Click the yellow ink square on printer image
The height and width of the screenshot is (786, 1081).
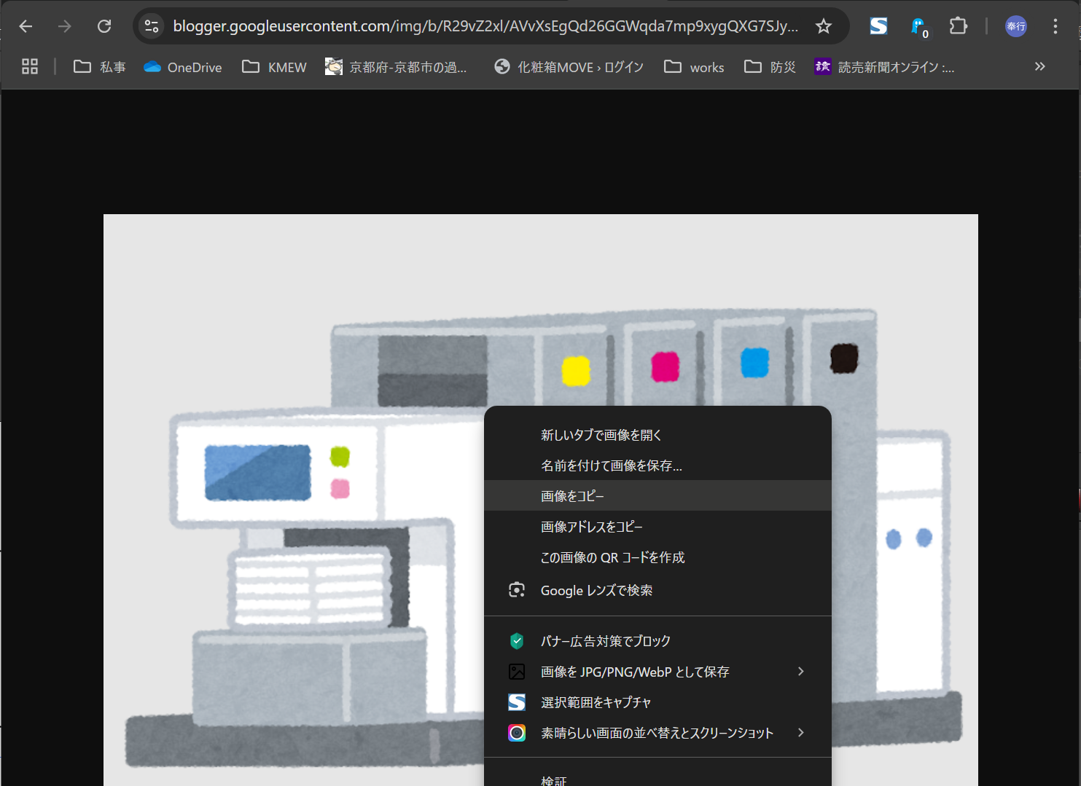(576, 371)
